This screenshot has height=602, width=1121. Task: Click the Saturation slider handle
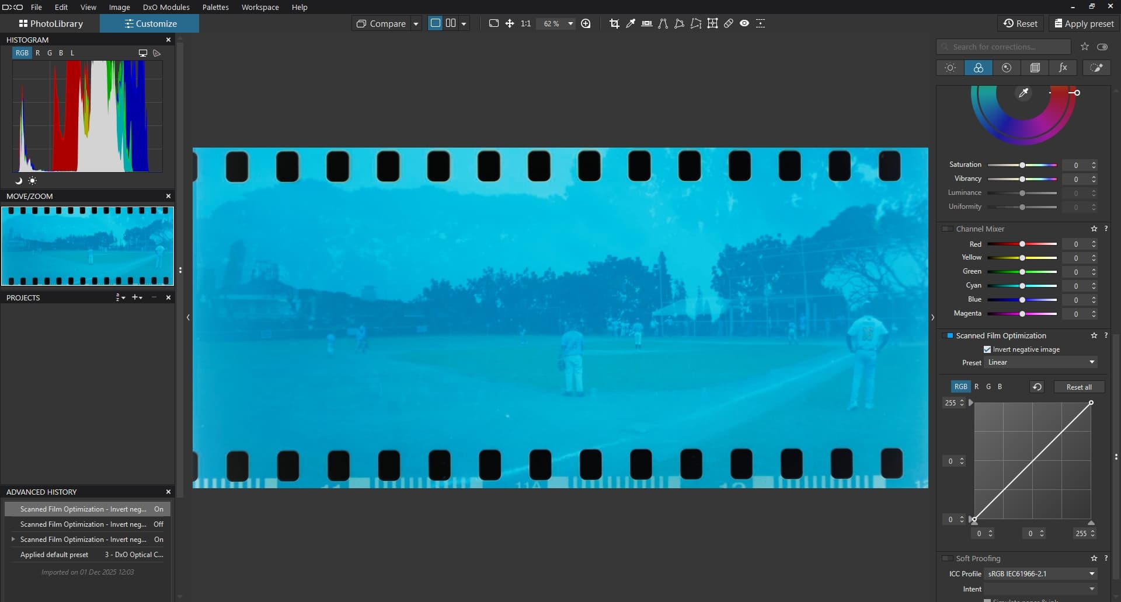point(1022,165)
